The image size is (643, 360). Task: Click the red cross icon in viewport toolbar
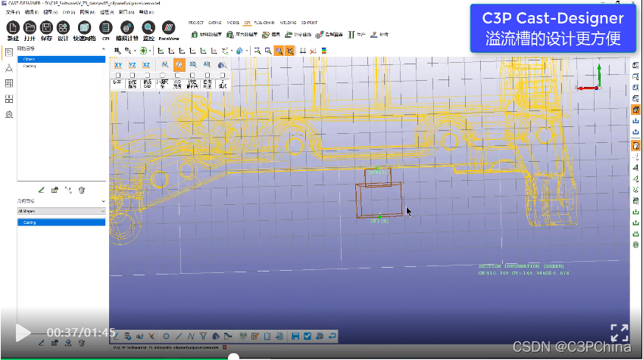tap(314, 51)
